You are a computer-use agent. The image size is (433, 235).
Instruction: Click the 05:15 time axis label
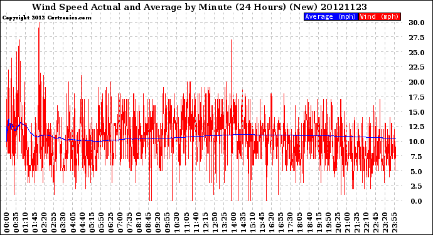[92, 222]
